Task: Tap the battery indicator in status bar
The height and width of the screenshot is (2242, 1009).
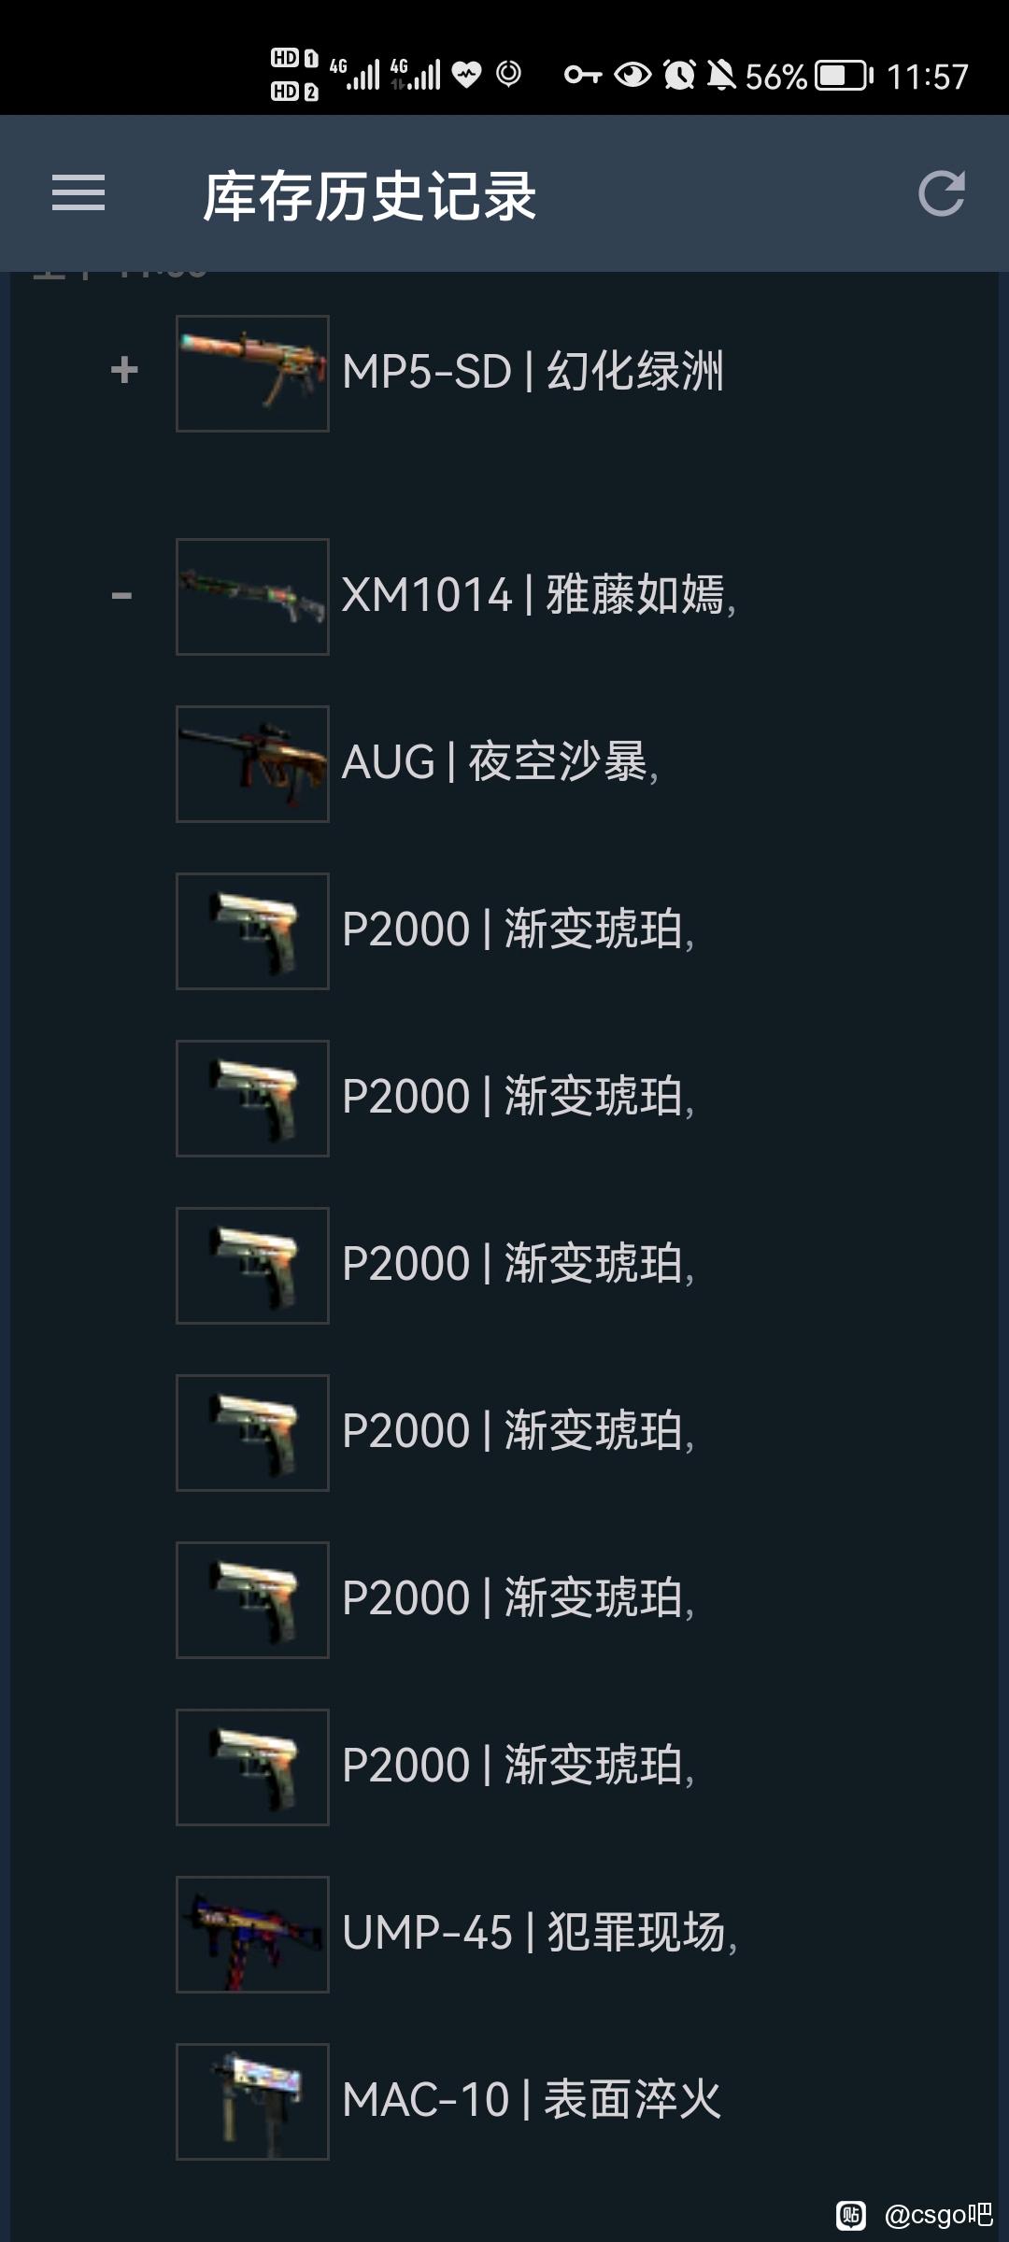Action: pos(845,75)
